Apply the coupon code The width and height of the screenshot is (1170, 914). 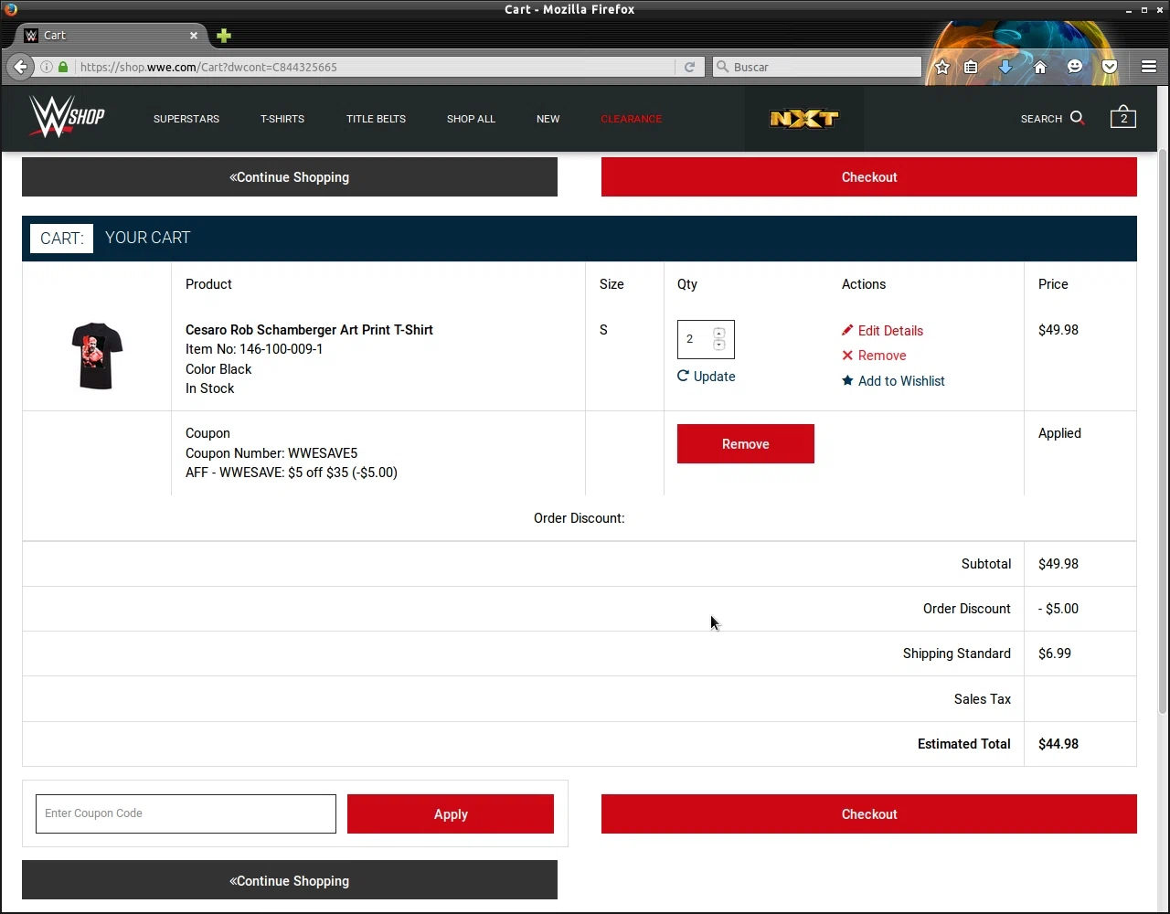click(x=451, y=813)
